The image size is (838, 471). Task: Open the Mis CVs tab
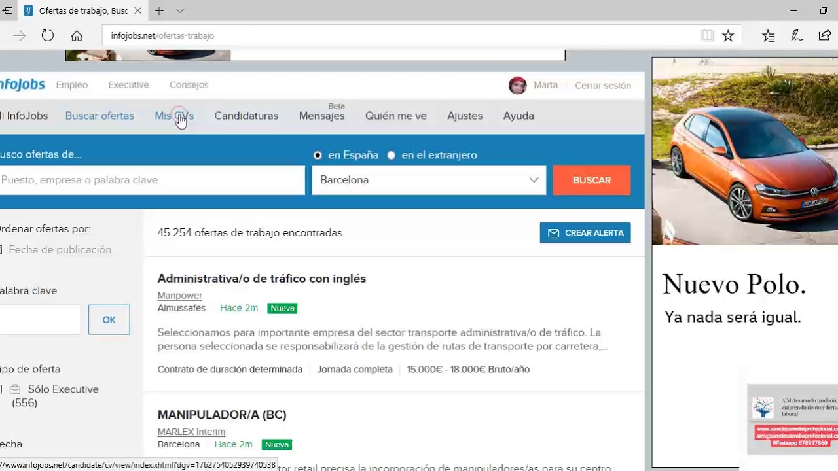(x=174, y=116)
